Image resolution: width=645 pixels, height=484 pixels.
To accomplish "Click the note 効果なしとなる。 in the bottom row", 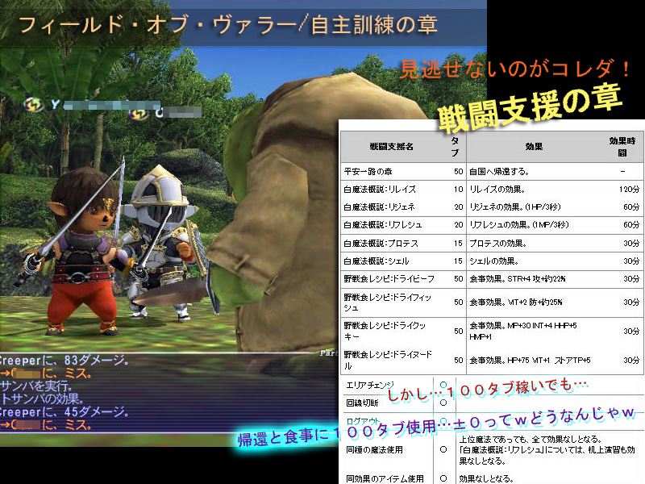I will [486, 478].
